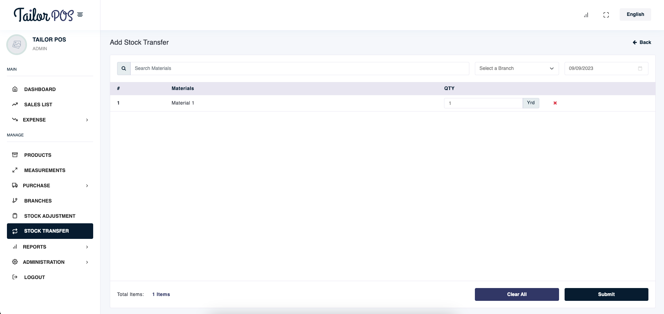
Task: Open the Select a Branch dropdown
Action: click(x=516, y=69)
